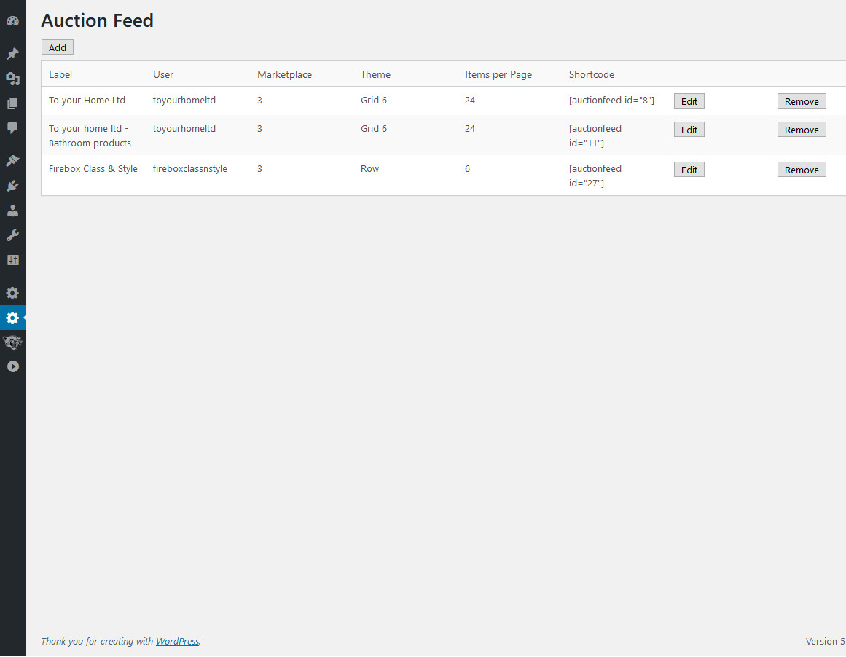846x657 pixels.
Task: Click the items per page value 6
Action: (467, 169)
